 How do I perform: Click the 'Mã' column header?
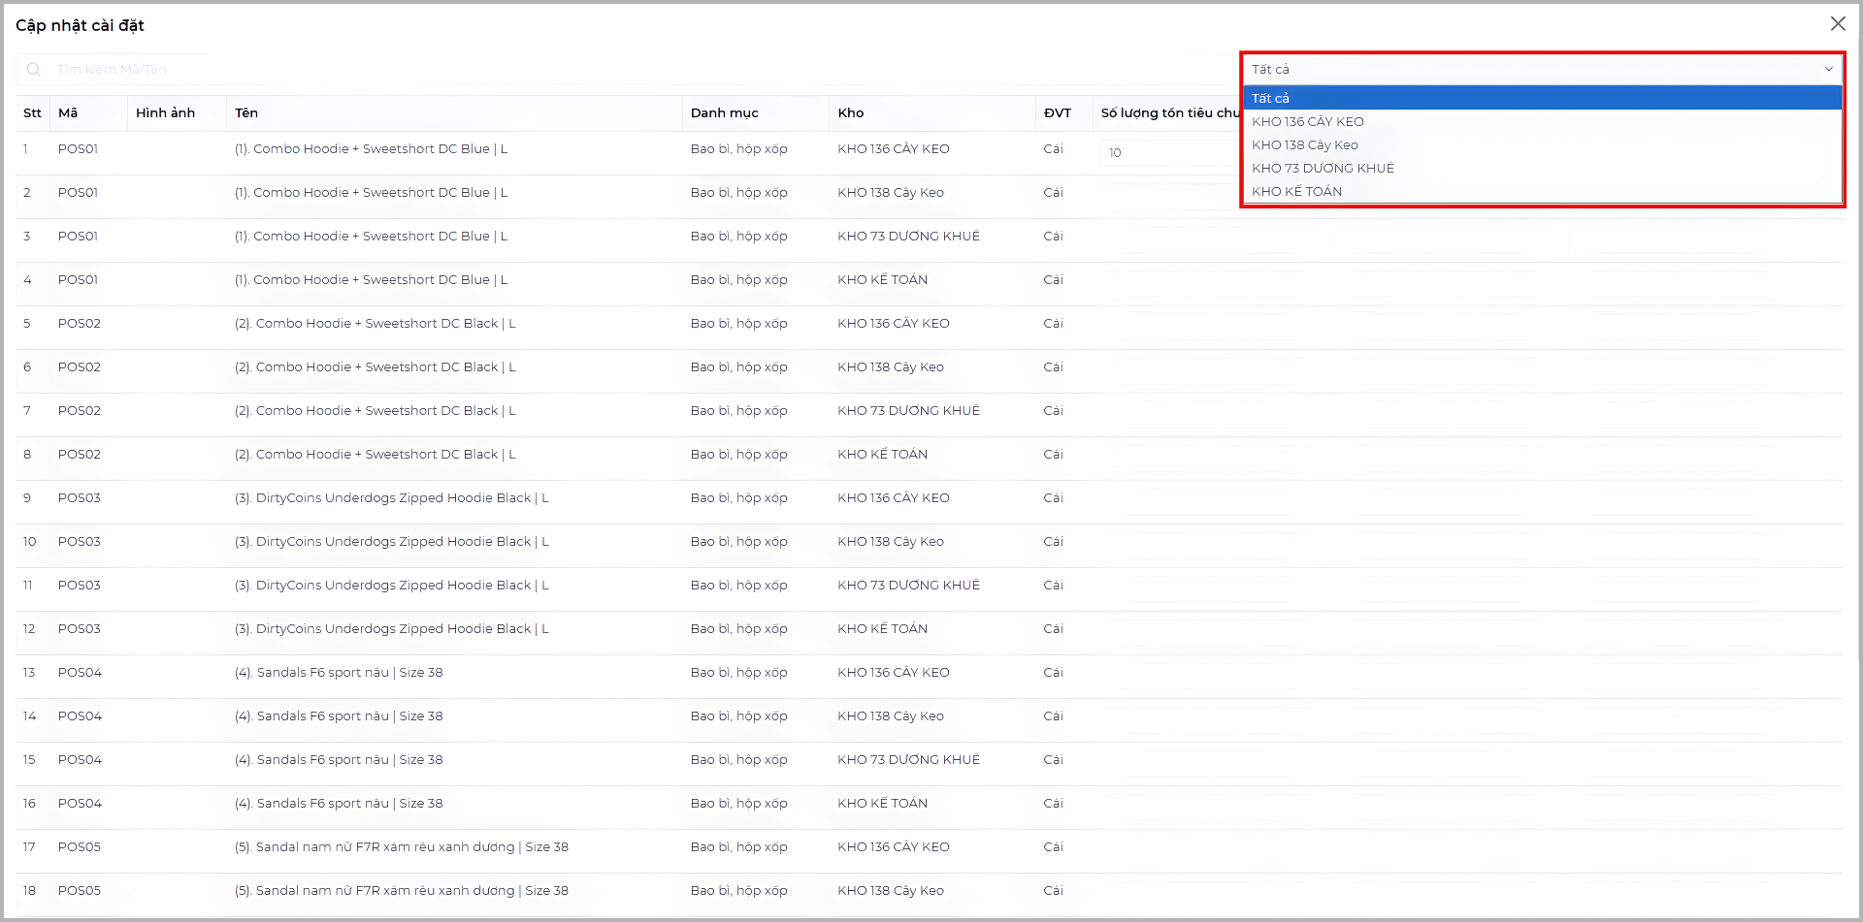(x=68, y=113)
